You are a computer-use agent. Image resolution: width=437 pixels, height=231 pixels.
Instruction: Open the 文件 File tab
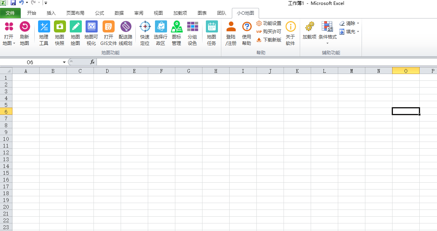(10, 13)
